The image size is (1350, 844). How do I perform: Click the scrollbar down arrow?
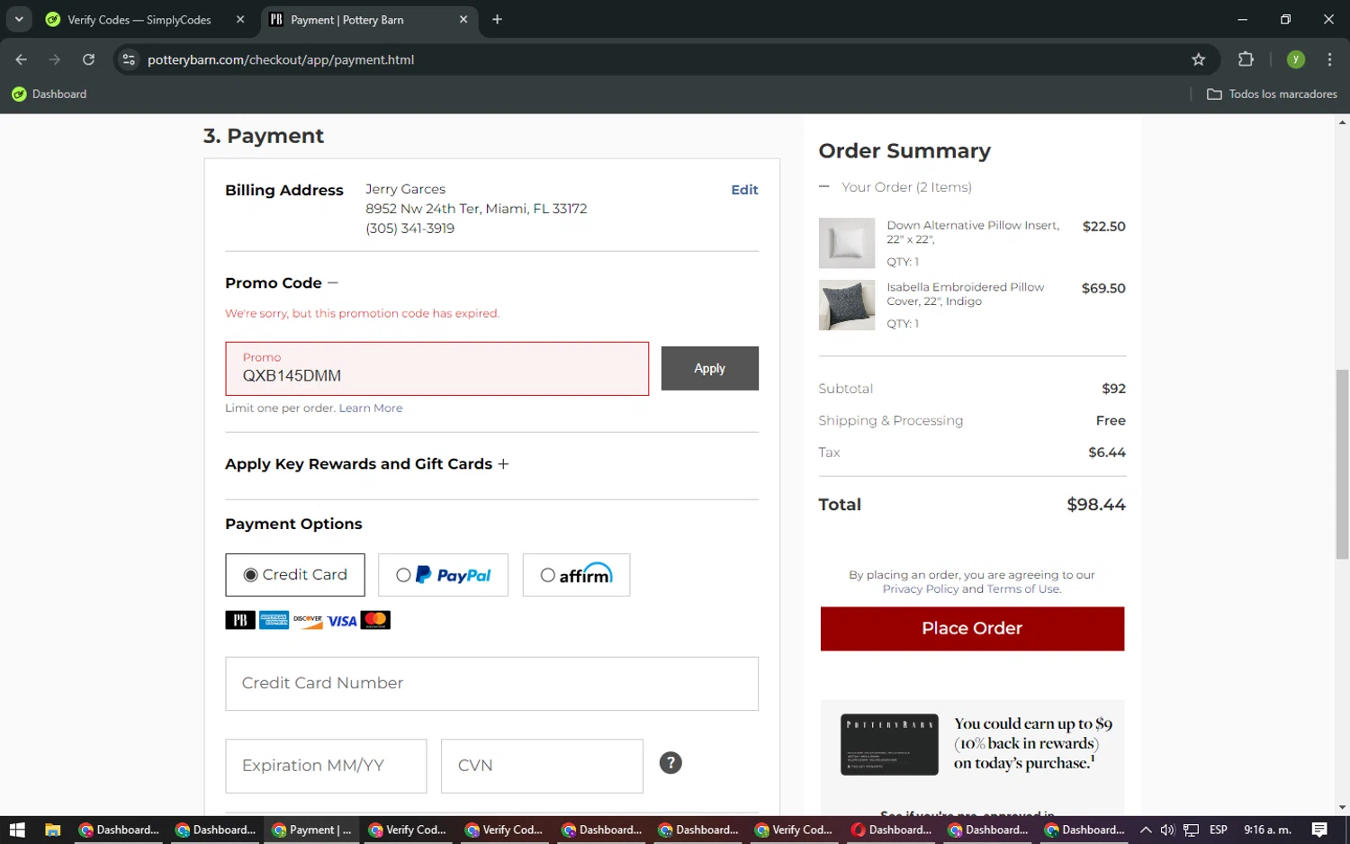click(x=1342, y=807)
